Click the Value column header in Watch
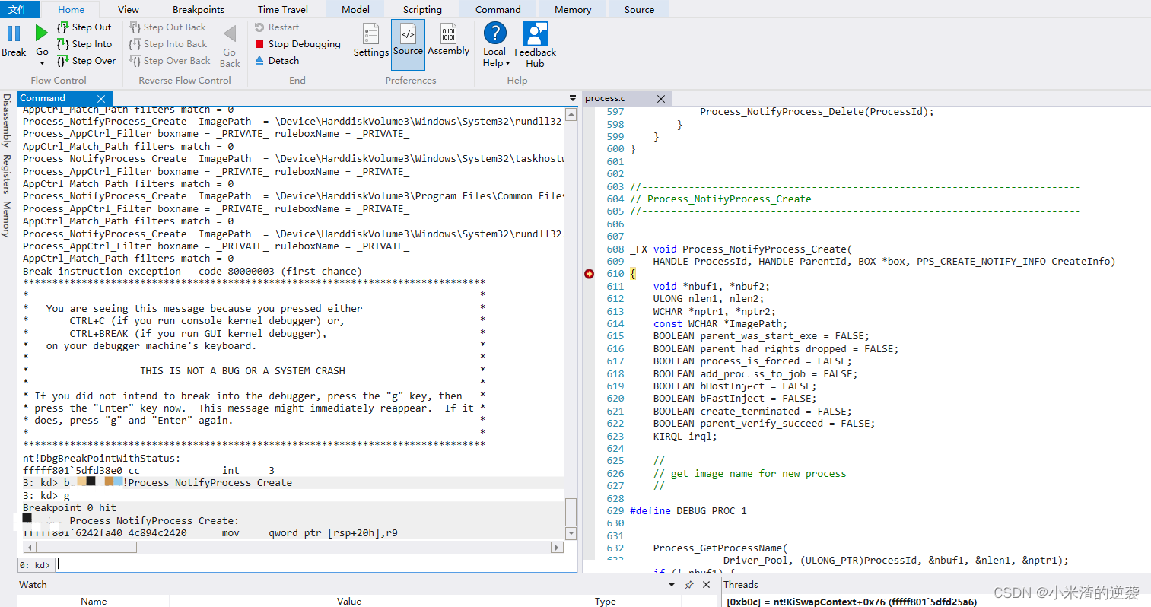The height and width of the screenshot is (607, 1151). point(349,601)
